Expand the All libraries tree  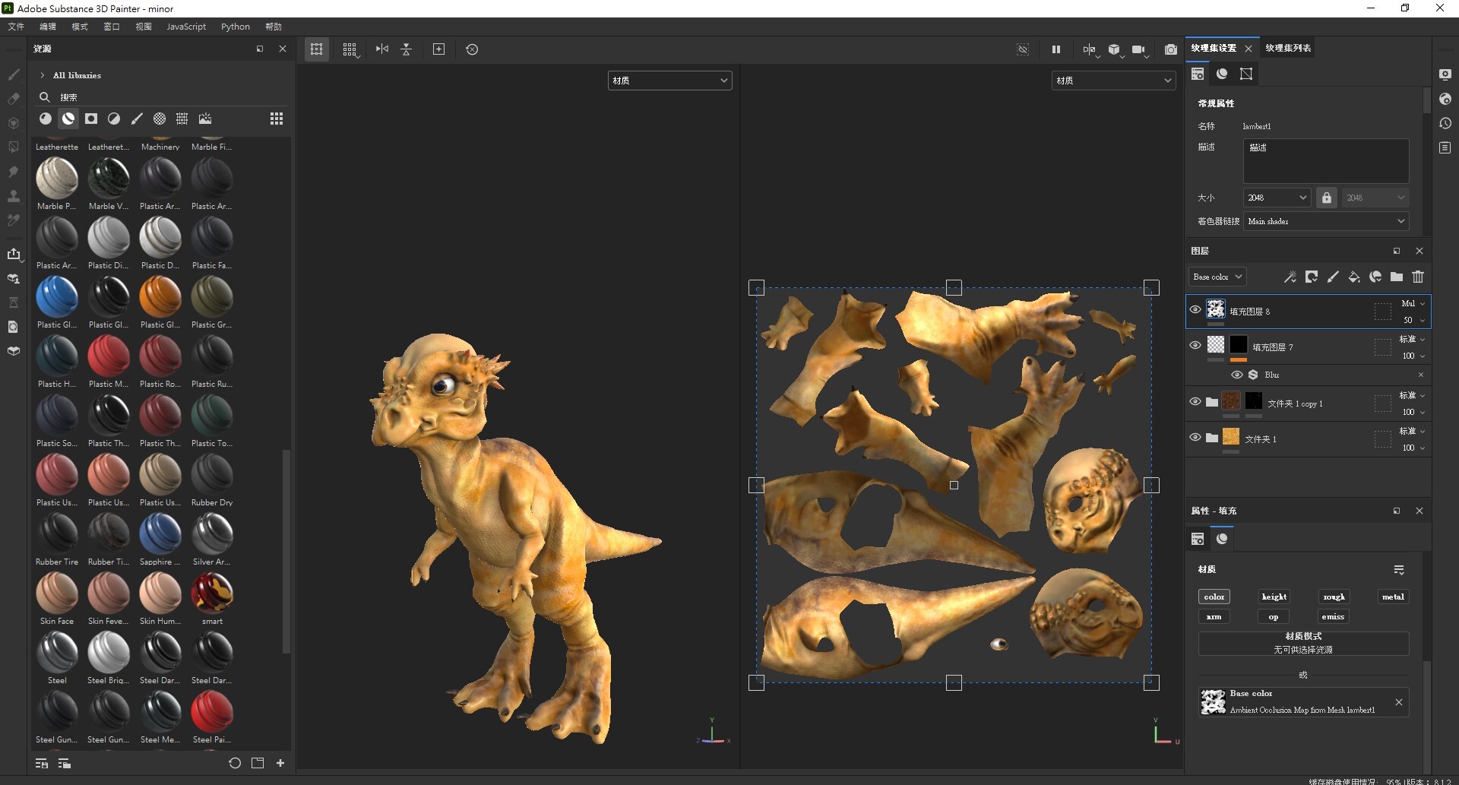tap(43, 75)
